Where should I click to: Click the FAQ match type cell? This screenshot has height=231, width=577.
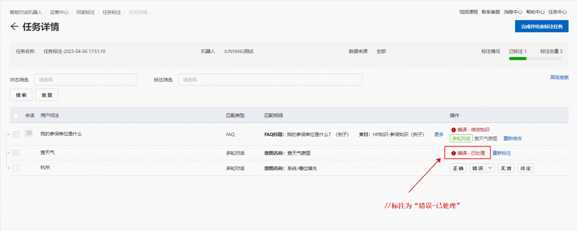pyautogui.click(x=230, y=135)
